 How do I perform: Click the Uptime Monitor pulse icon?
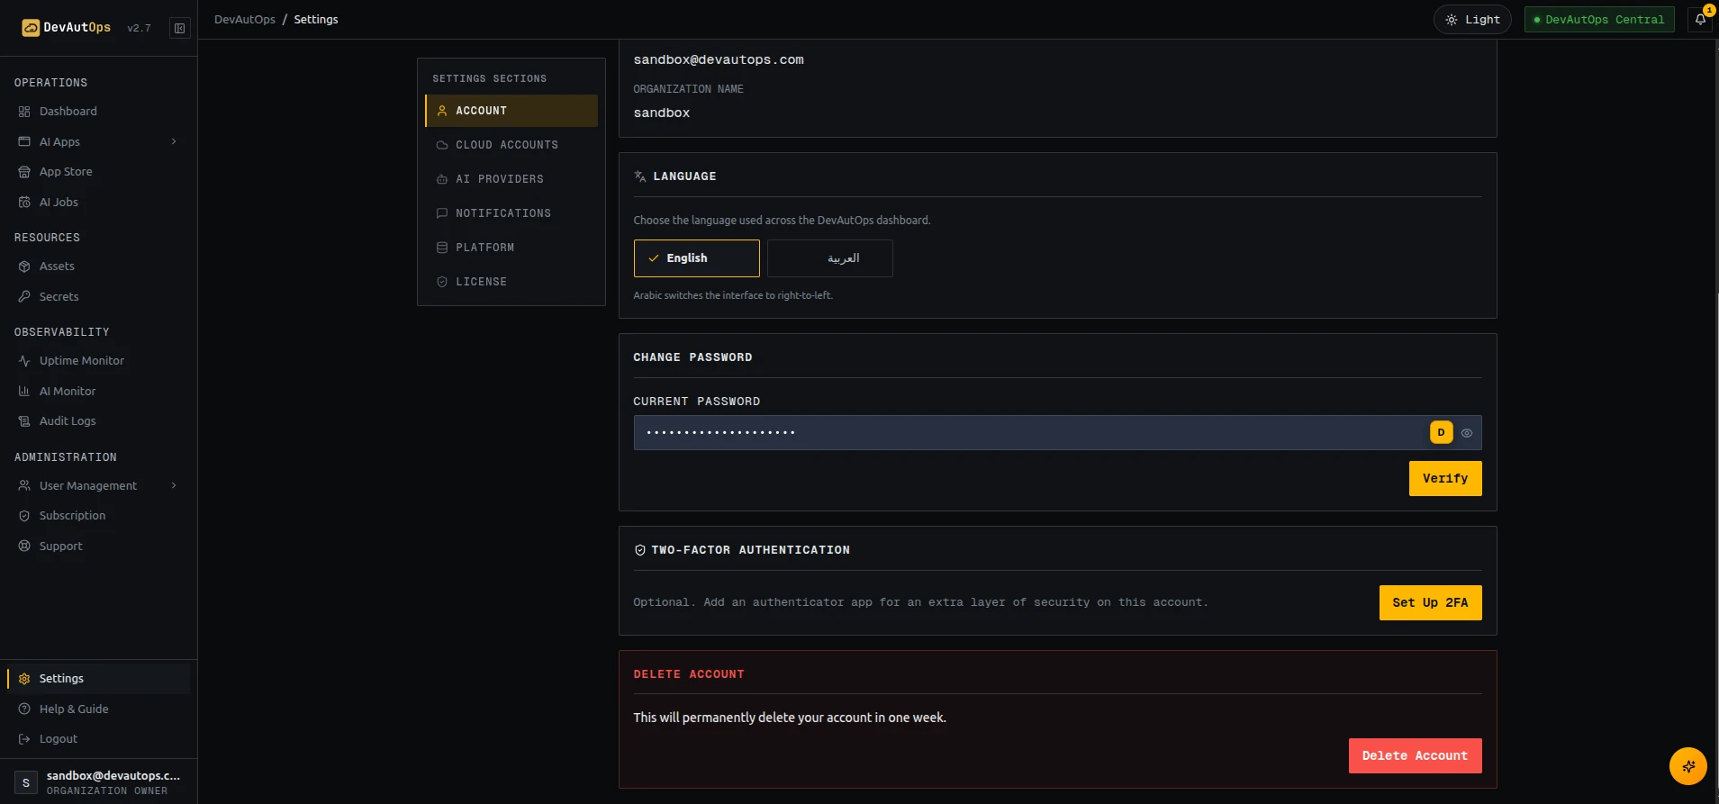coord(24,361)
